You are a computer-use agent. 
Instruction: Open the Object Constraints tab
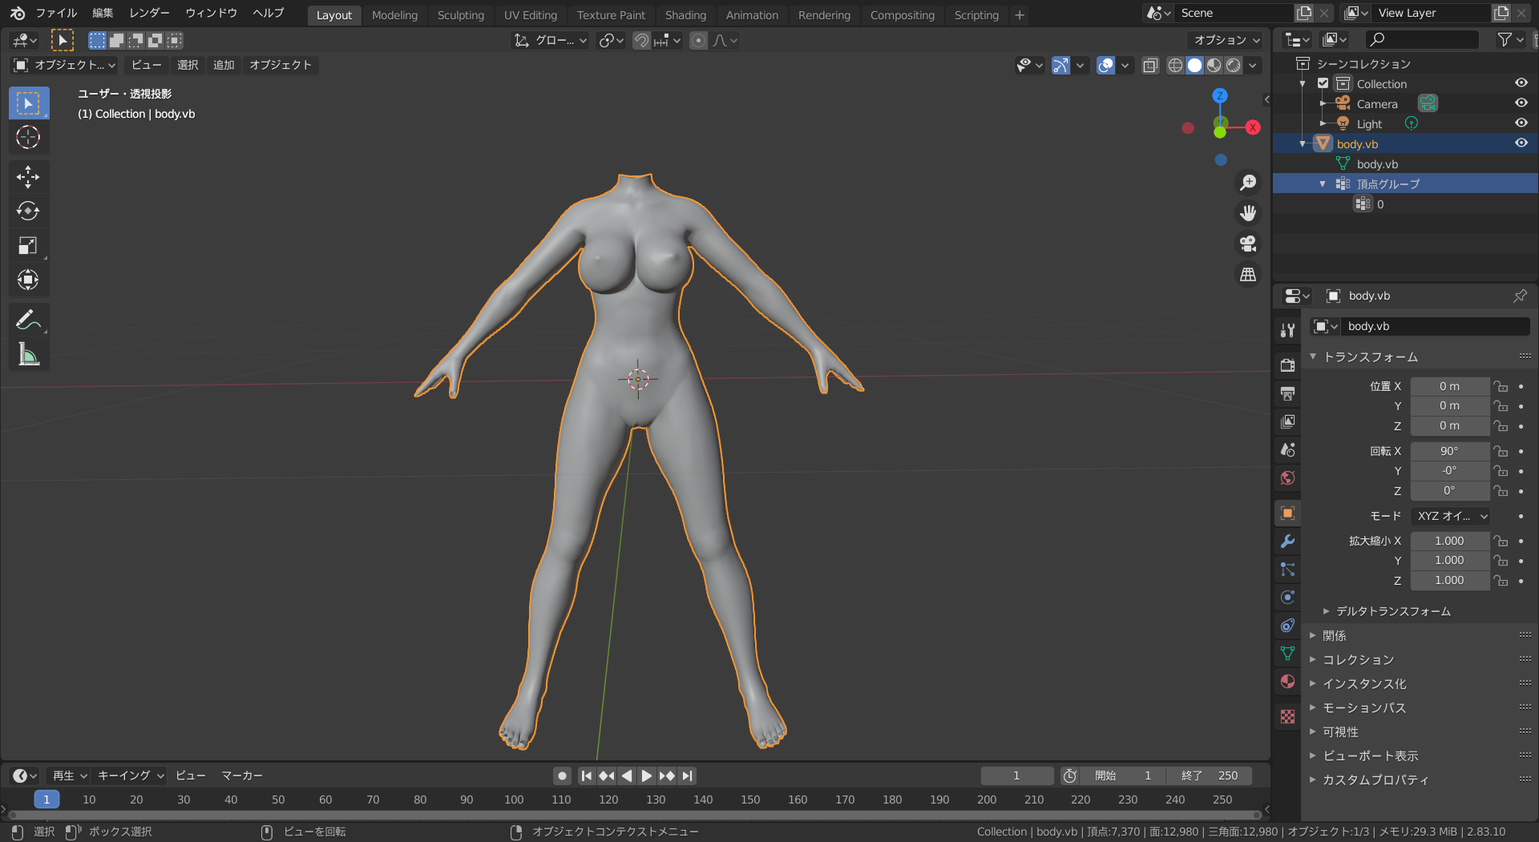1287,626
